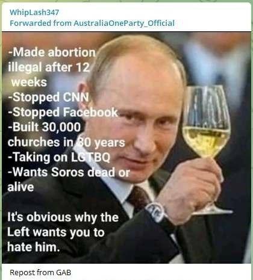Open the forwarded meme image
The height and width of the screenshot is (280, 253).
click(x=126, y=148)
